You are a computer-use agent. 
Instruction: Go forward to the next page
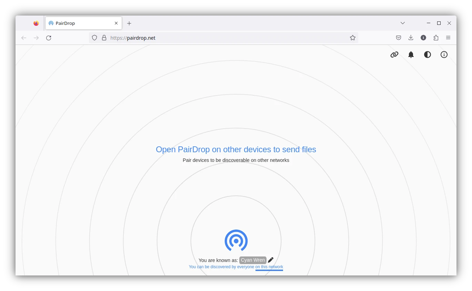click(36, 38)
